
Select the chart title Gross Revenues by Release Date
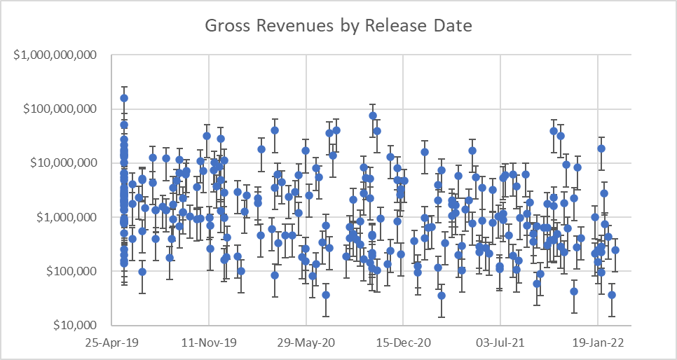pyautogui.click(x=338, y=27)
